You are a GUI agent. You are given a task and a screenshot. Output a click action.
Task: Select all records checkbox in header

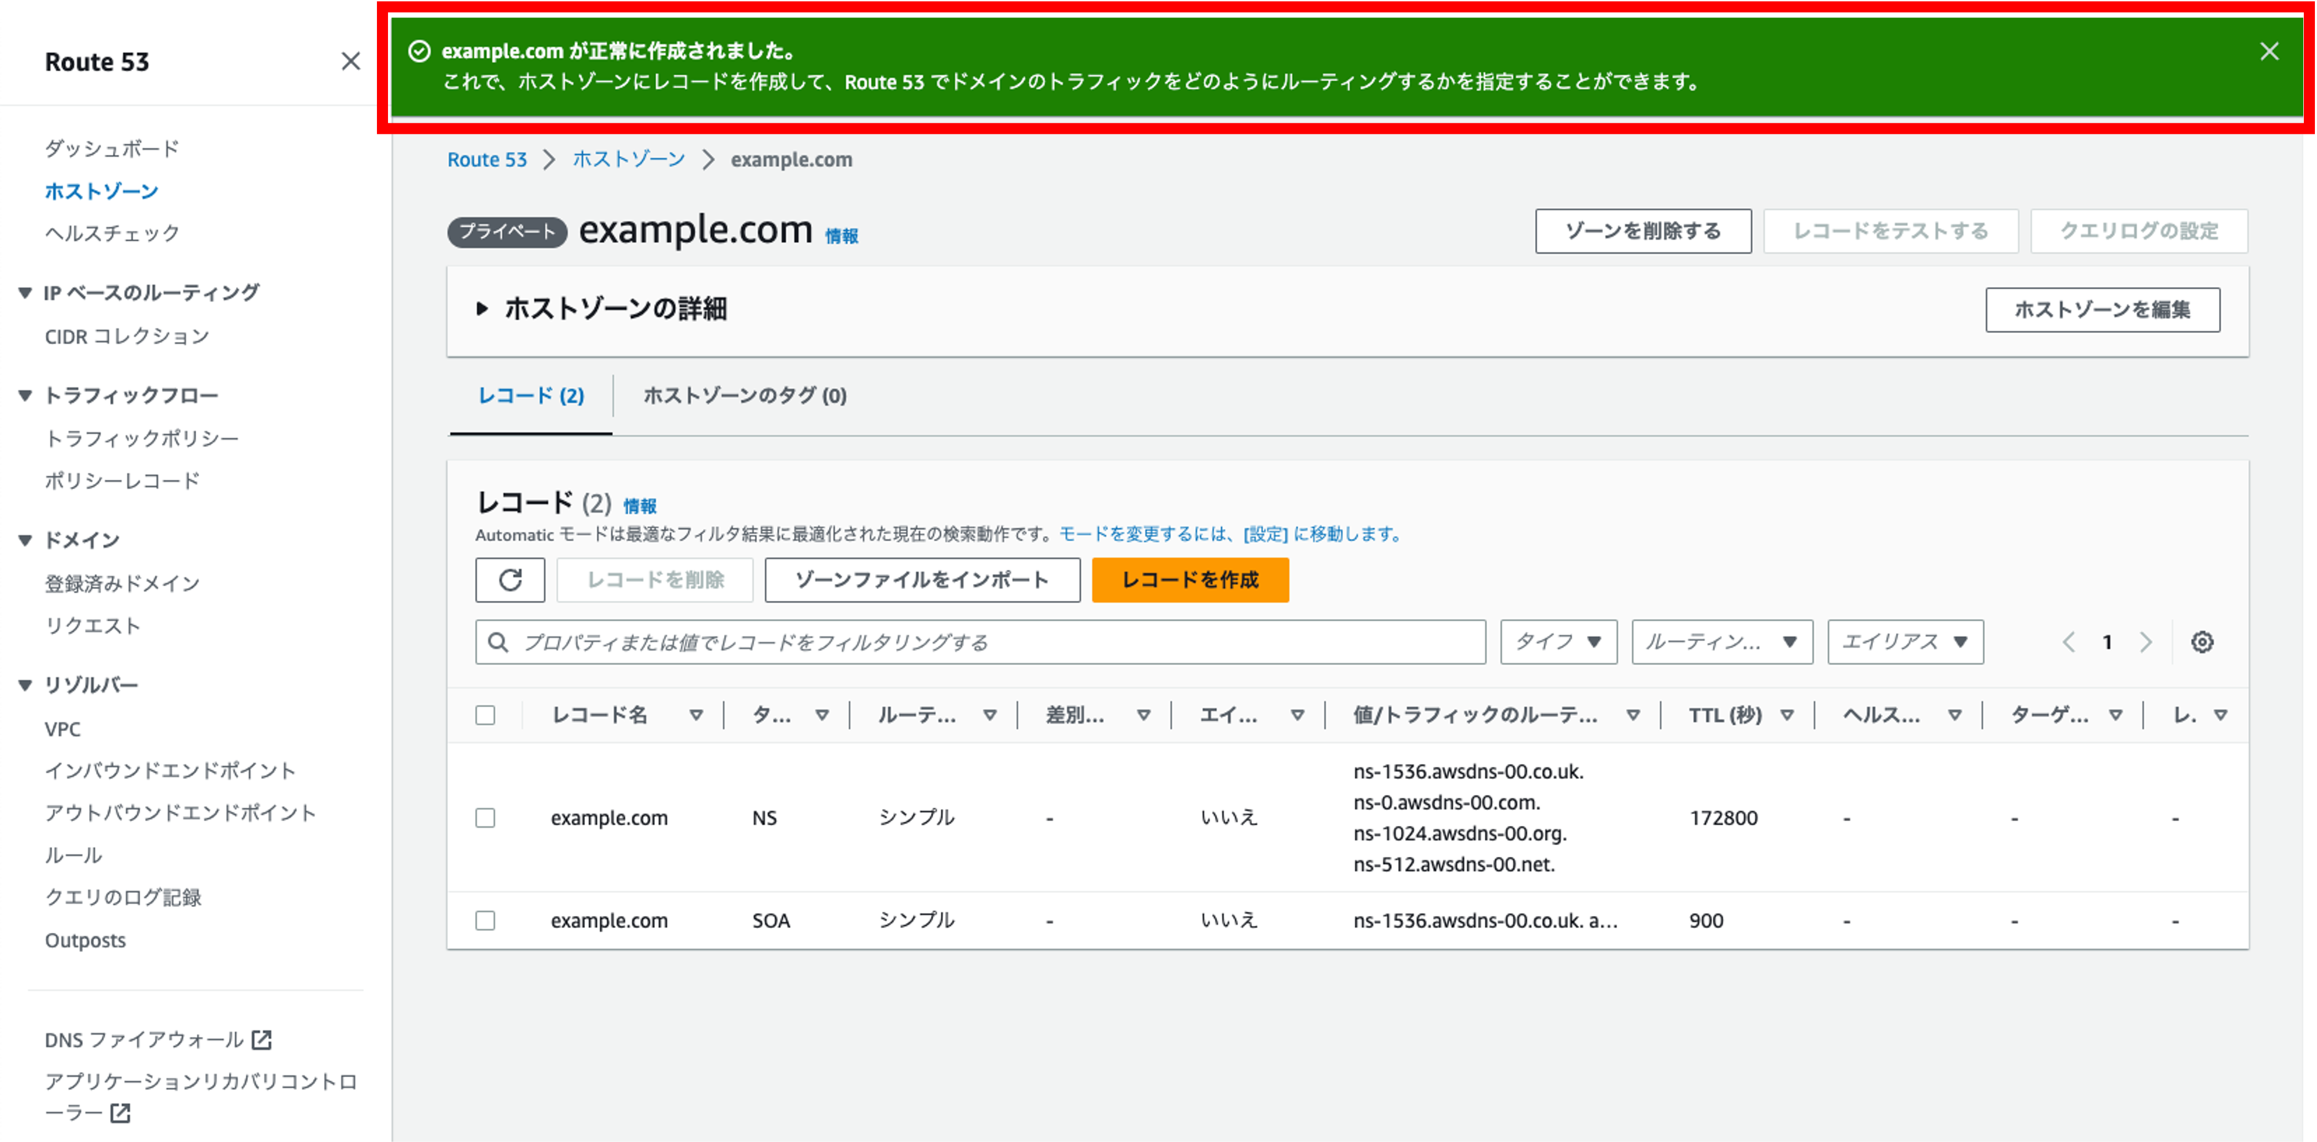[485, 716]
